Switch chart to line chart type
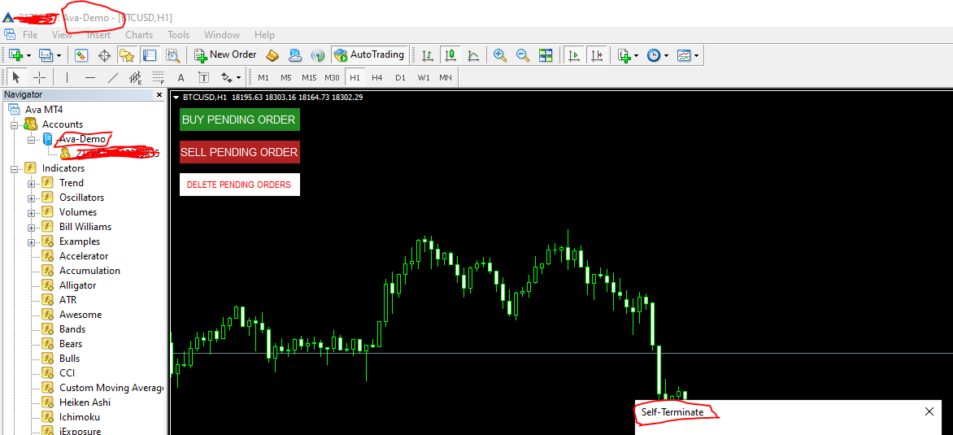The width and height of the screenshot is (953, 435). click(473, 55)
